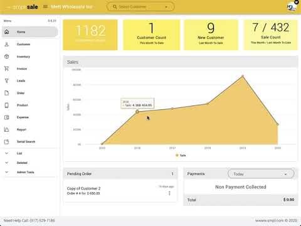Screen dimensions: 301x226
Task: Expand the List group chevron
Action: click(7, 153)
